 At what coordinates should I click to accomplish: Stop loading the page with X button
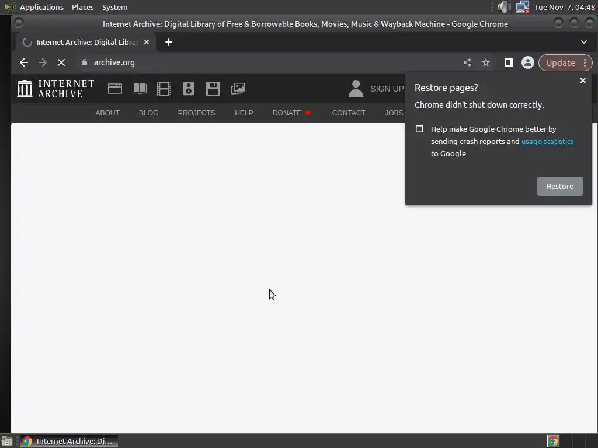[x=61, y=62]
